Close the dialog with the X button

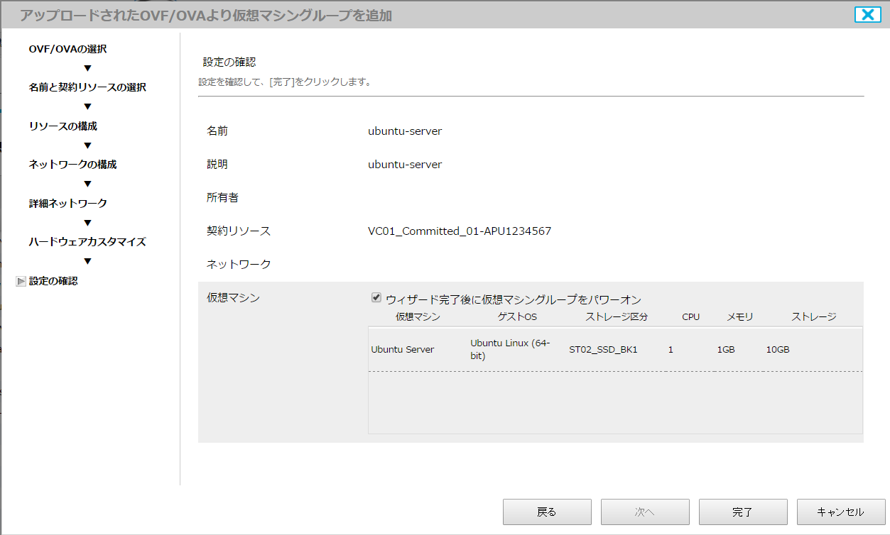tap(867, 14)
